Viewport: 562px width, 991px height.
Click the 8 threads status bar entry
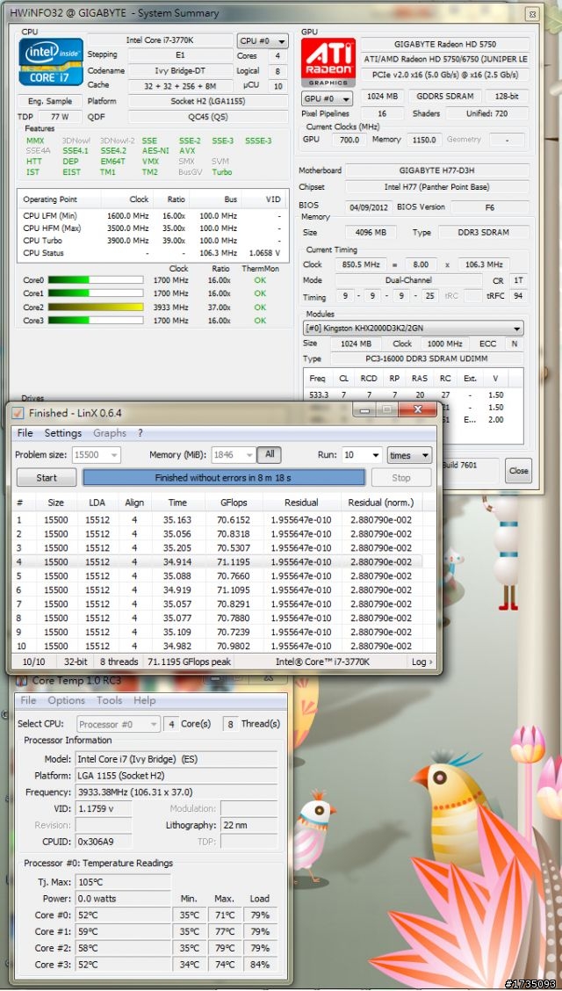(x=119, y=662)
